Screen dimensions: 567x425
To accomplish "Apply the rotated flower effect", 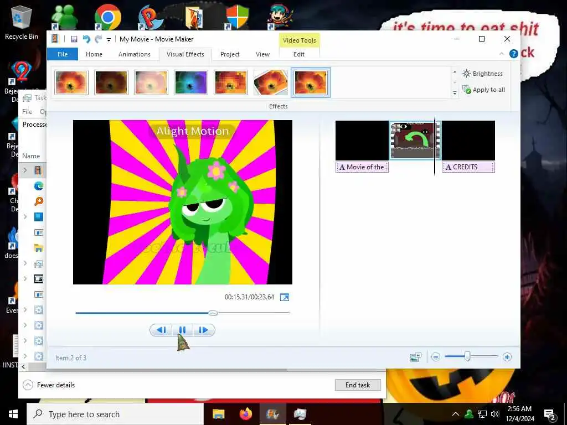I will click(270, 82).
